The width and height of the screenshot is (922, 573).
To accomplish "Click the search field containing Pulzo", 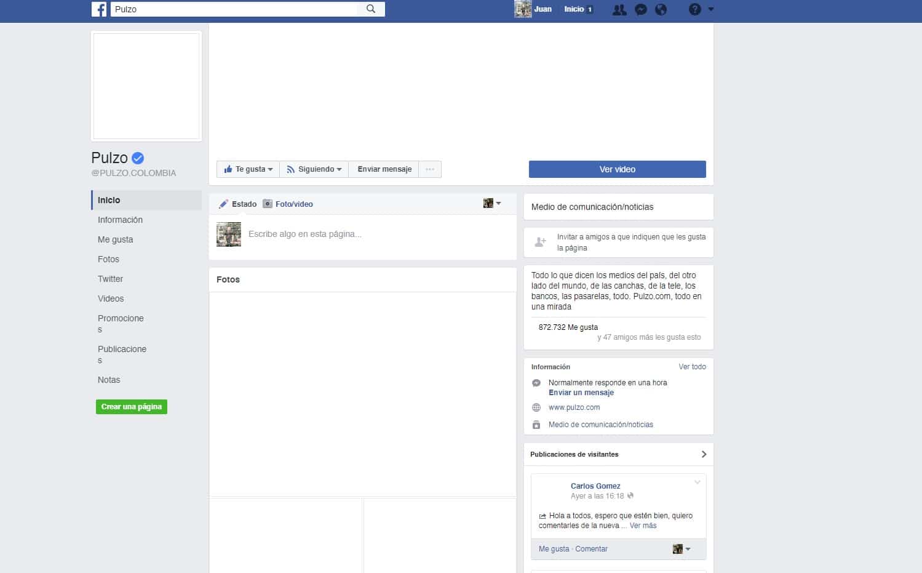I will pyautogui.click(x=234, y=9).
